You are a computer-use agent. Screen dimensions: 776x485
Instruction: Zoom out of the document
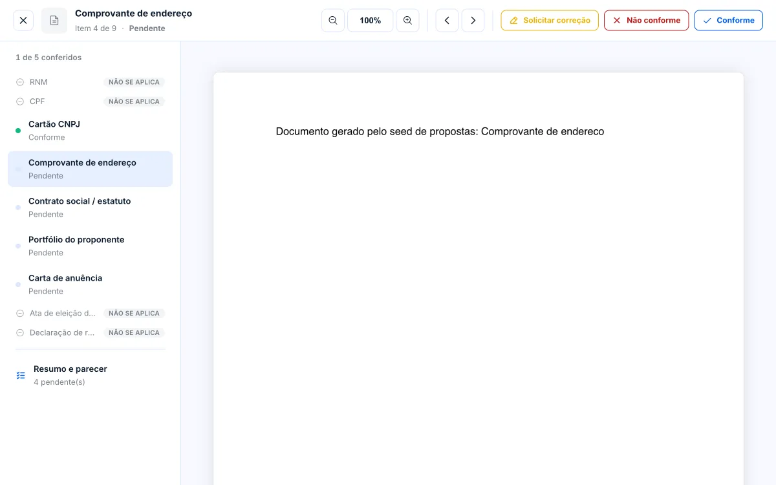pos(333,21)
